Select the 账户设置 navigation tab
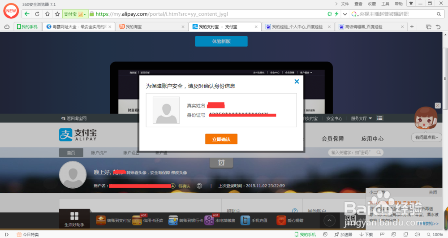The image size is (448, 238). (131, 152)
